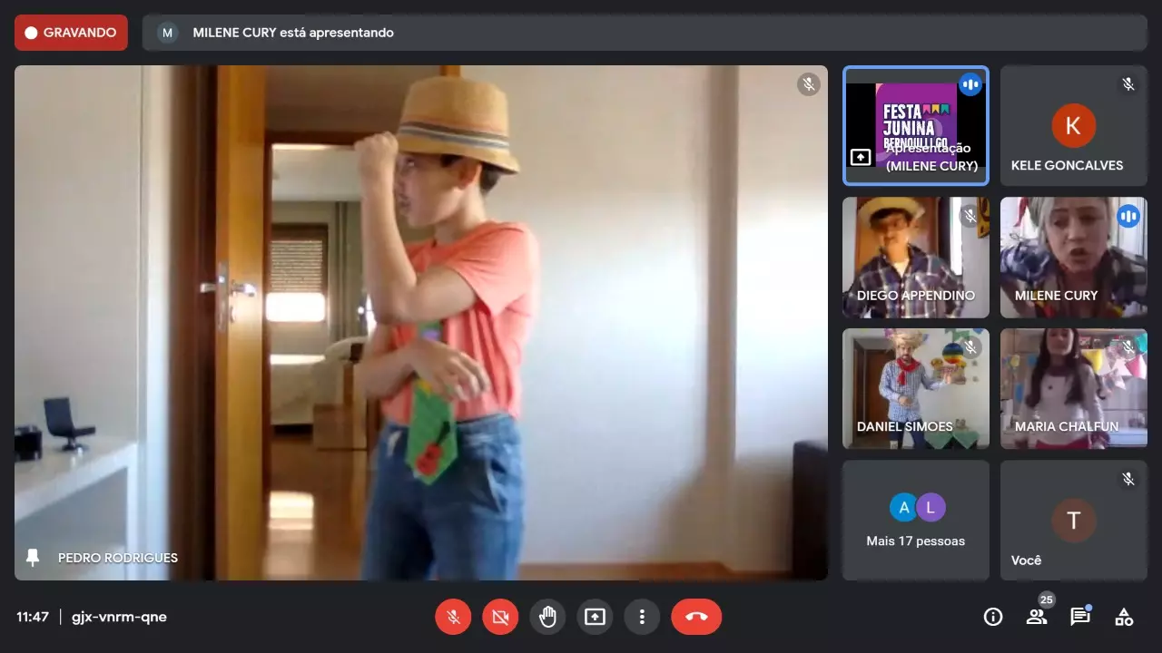
Task: Click the GRAVANDO recording indicator
Action: click(71, 33)
